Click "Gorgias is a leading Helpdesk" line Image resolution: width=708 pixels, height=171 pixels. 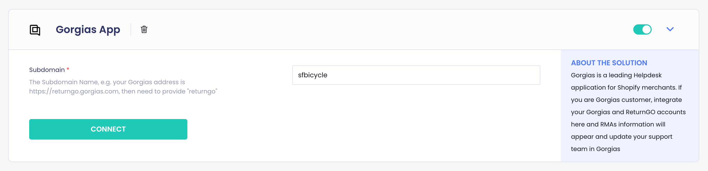pyautogui.click(x=616, y=75)
